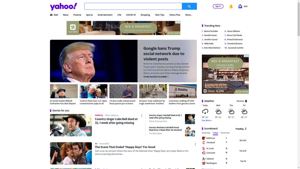
Task: Click the Yahoo logo
Action: [63, 7]
